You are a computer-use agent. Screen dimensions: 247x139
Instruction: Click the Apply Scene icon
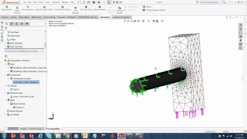point(157,21)
